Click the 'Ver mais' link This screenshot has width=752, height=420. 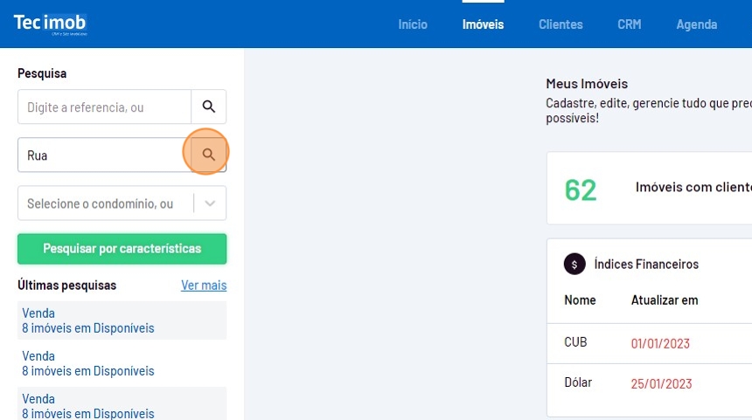coord(204,286)
